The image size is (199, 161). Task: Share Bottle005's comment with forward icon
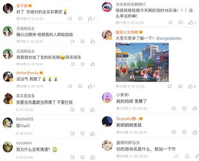[x=73, y=133]
